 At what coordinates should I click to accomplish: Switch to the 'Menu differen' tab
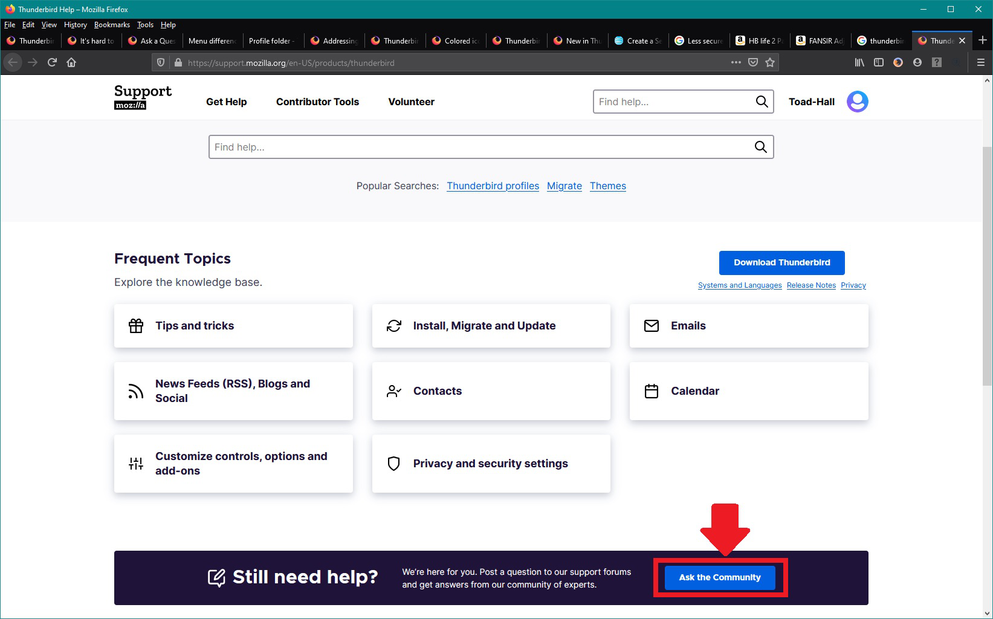pyautogui.click(x=212, y=41)
